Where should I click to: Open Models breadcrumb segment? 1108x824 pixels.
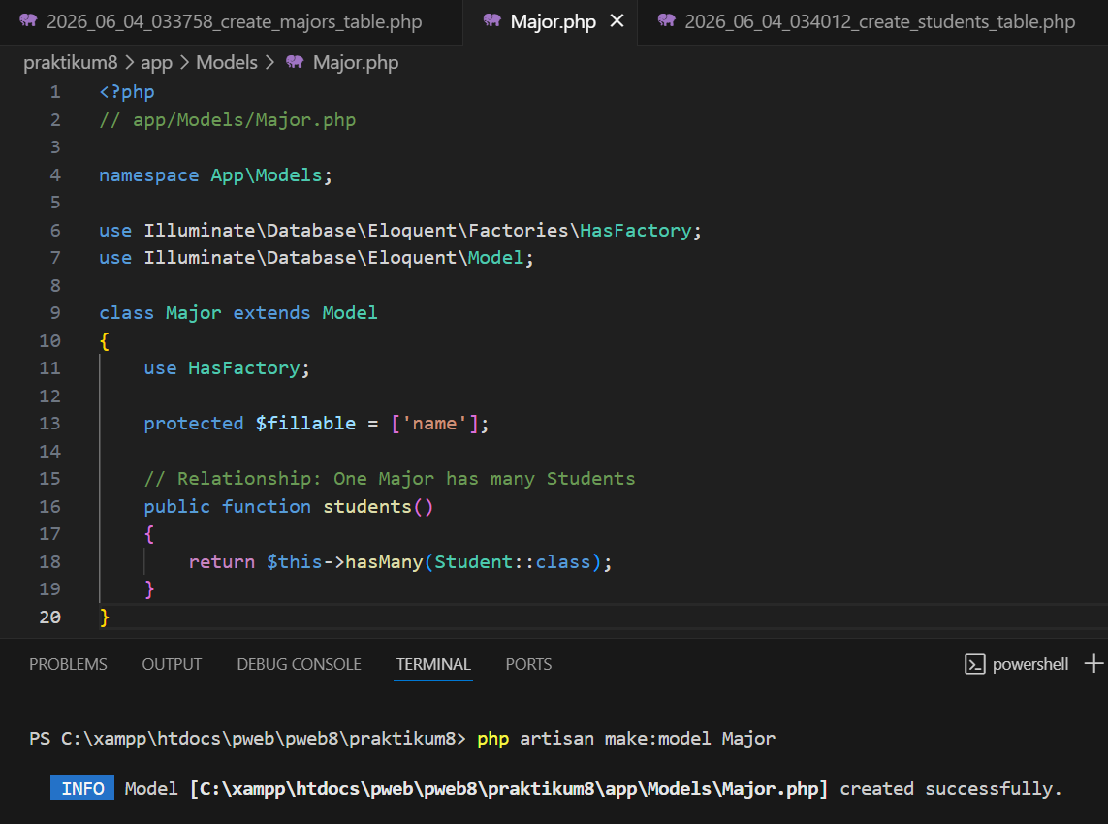coord(227,63)
